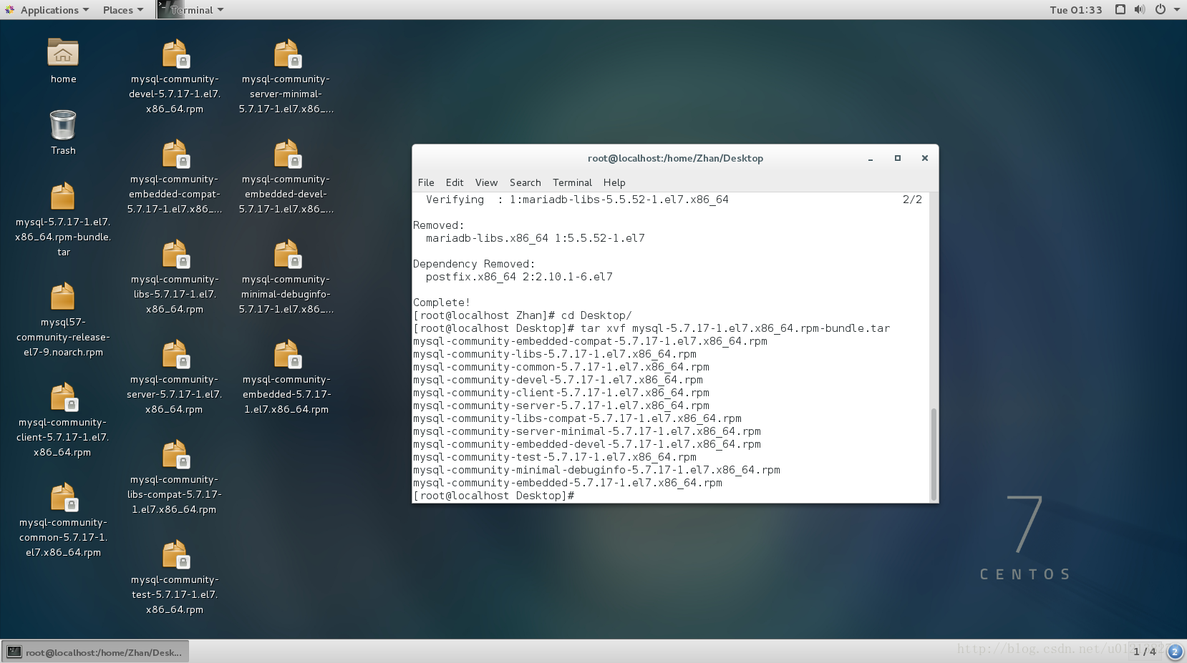1187x663 pixels.
Task: Select mysql-community-server-minimal rpm icon
Action: pos(286,54)
